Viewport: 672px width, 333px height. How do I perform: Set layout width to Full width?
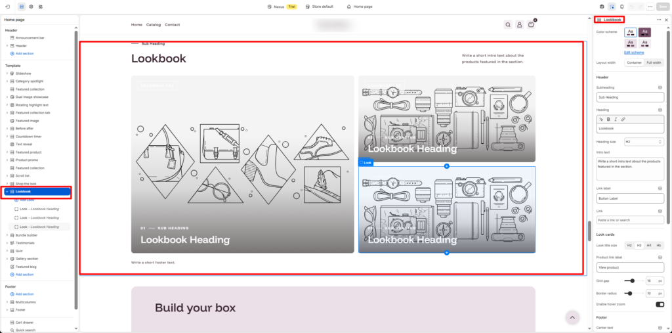click(x=654, y=62)
